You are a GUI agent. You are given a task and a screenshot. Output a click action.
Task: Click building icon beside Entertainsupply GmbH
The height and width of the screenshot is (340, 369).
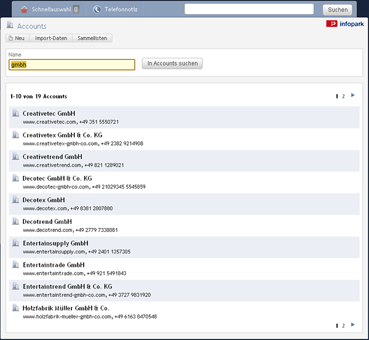(x=15, y=243)
